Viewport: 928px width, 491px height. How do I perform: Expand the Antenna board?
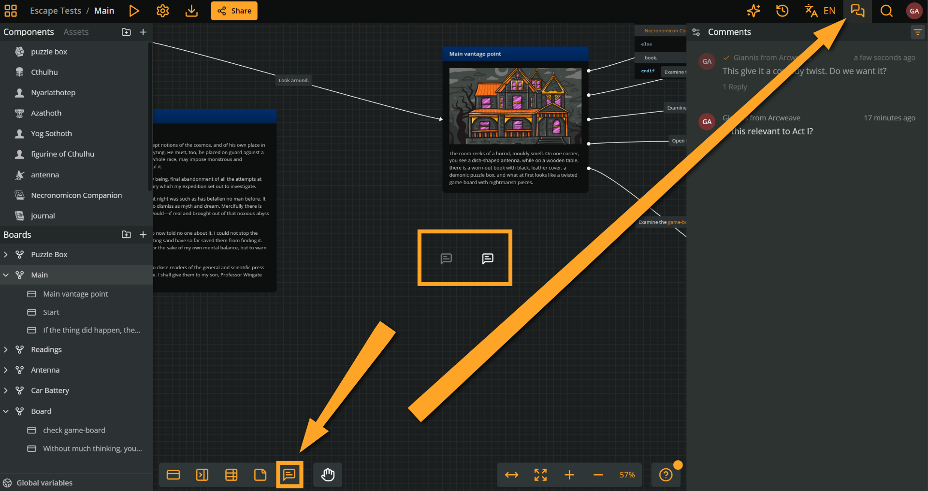[6, 370]
